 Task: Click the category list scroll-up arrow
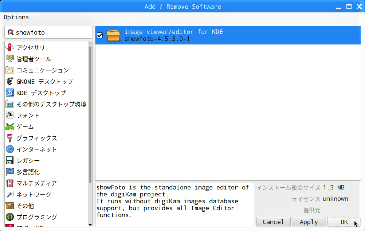(x=90, y=43)
